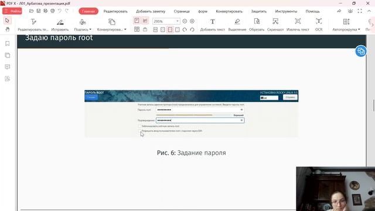Click the open folder icon

click(x=31, y=11)
